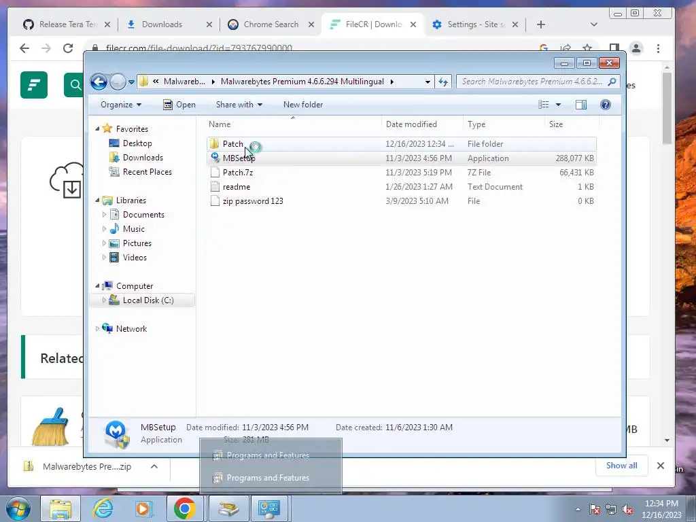
Task: Open the address bar history dropdown
Action: (x=428, y=82)
